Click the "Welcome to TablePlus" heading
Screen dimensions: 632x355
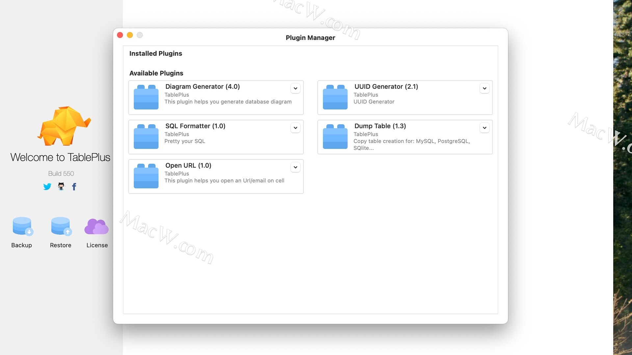[60, 157]
